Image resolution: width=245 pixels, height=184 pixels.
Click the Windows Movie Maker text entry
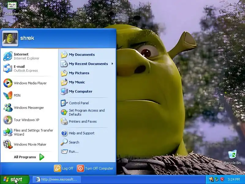tap(30, 144)
